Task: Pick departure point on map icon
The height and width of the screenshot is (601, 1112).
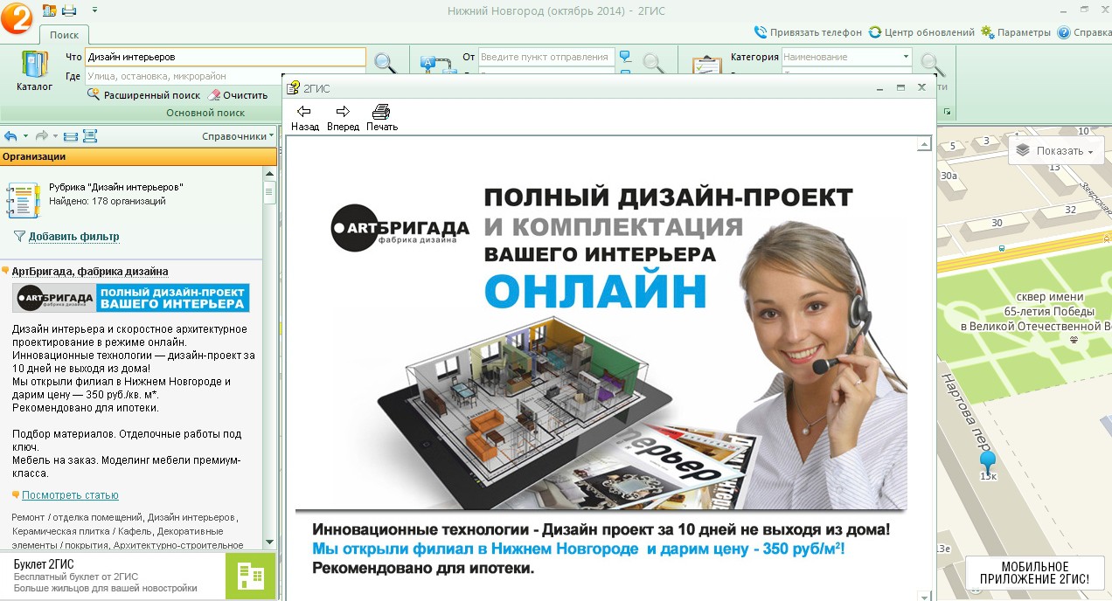Action: pos(625,57)
